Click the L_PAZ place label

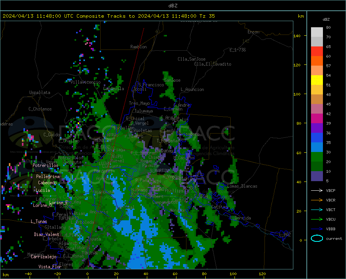point(285,235)
